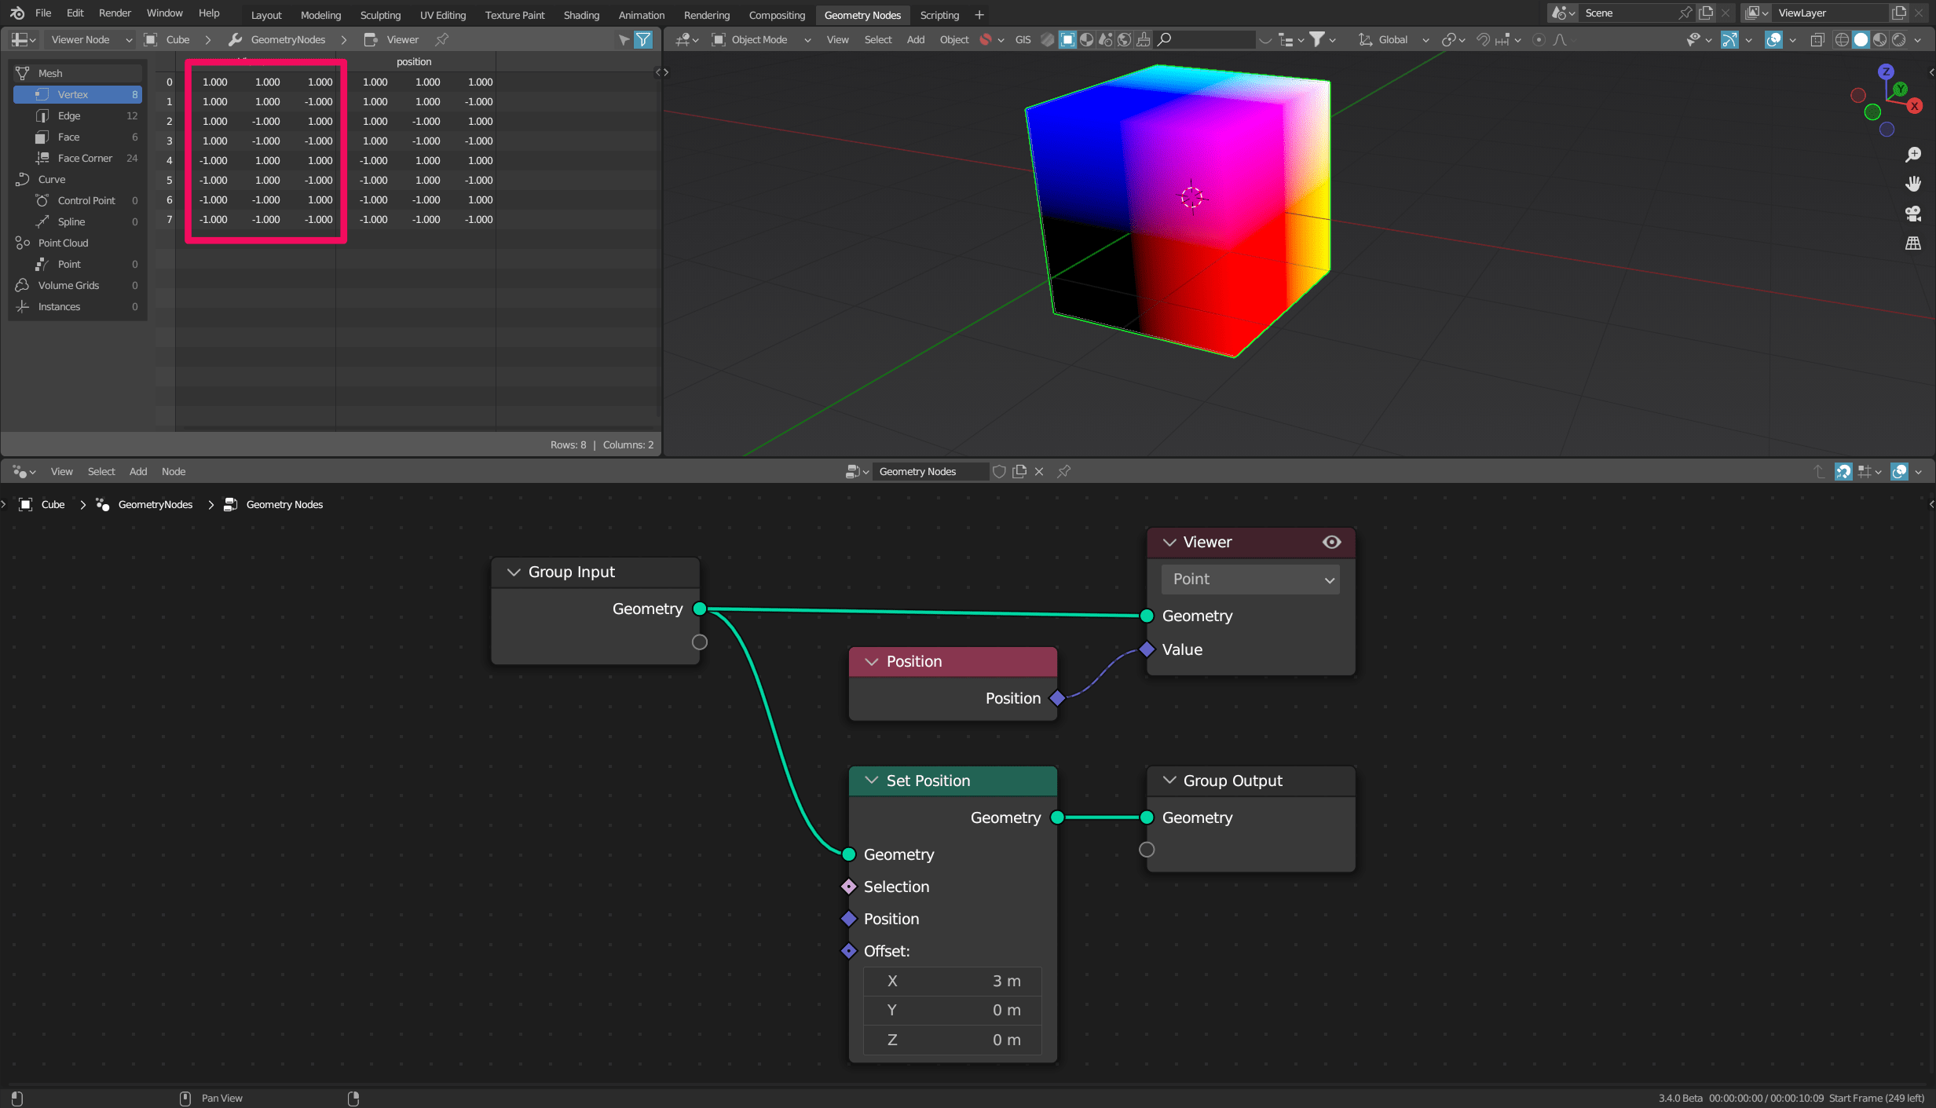Toggle the fake user shield for Geometry Nodes
The width and height of the screenshot is (1936, 1108).
[998, 471]
